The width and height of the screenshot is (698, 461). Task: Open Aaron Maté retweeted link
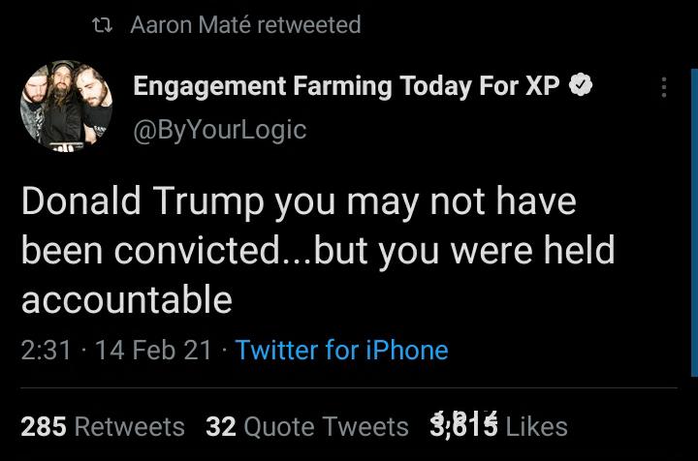245,25
